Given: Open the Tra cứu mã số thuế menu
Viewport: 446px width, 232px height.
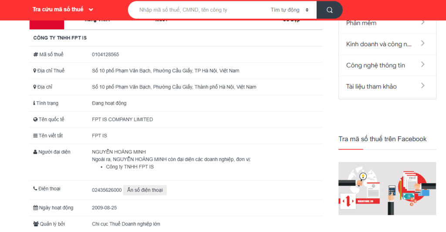Looking at the screenshot, I should [63, 10].
